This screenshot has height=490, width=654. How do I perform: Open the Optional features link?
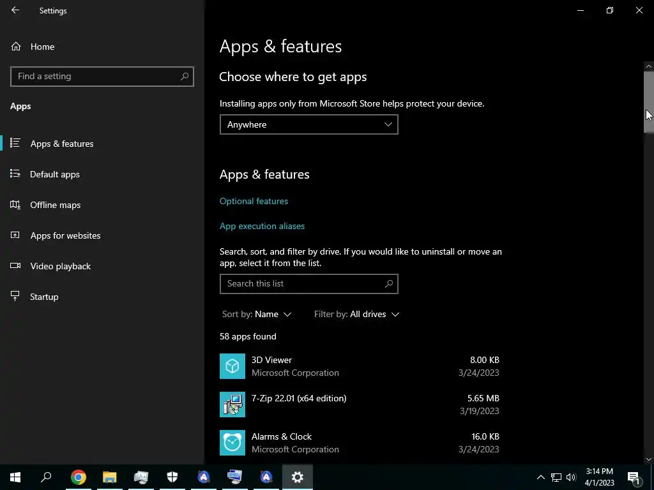pos(254,201)
